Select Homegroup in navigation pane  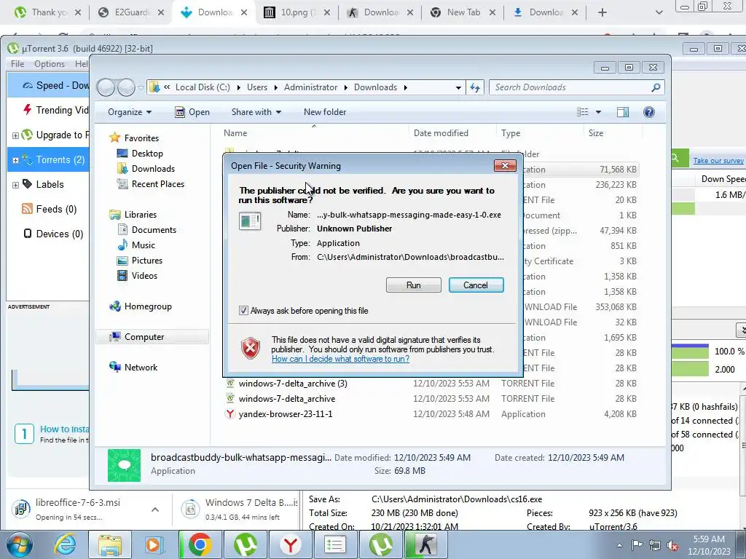(x=147, y=306)
